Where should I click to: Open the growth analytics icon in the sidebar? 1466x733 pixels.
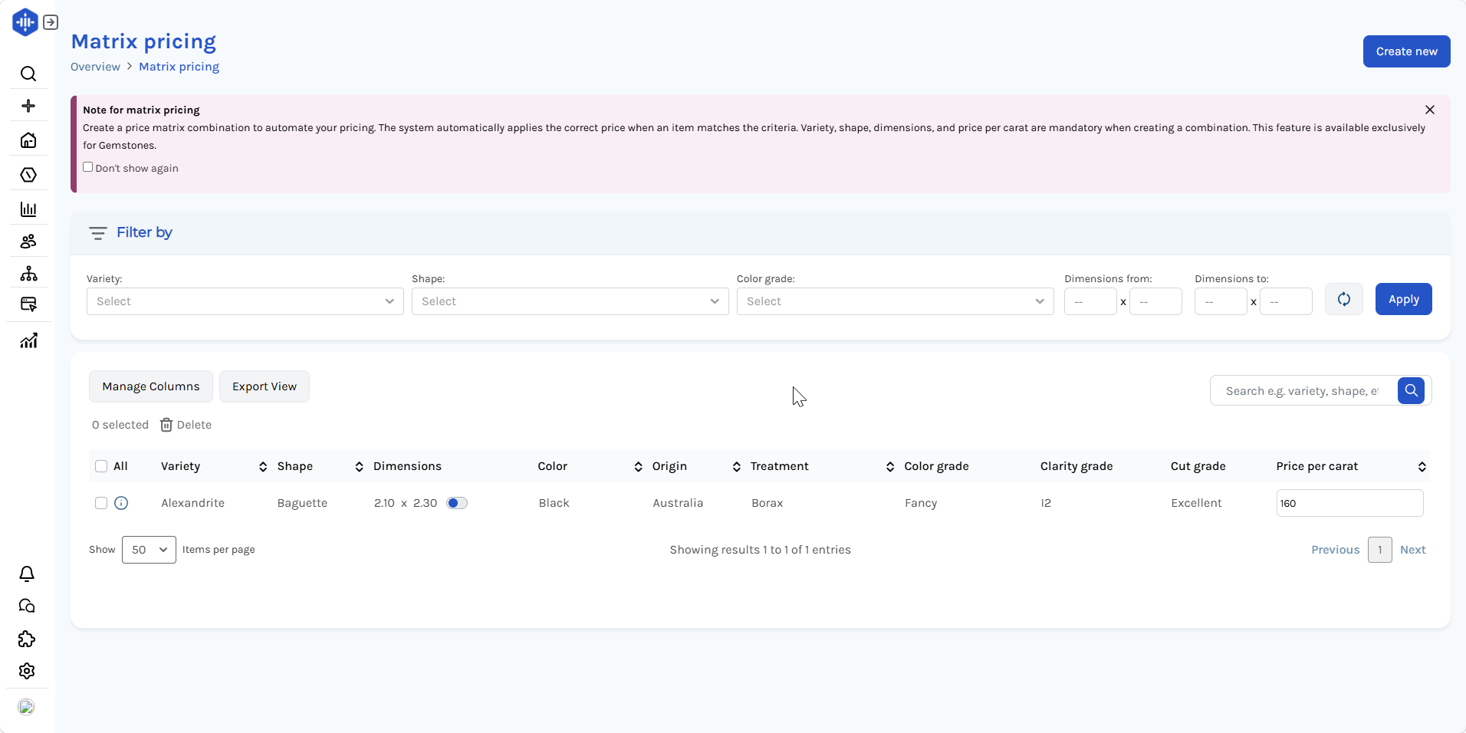(28, 340)
